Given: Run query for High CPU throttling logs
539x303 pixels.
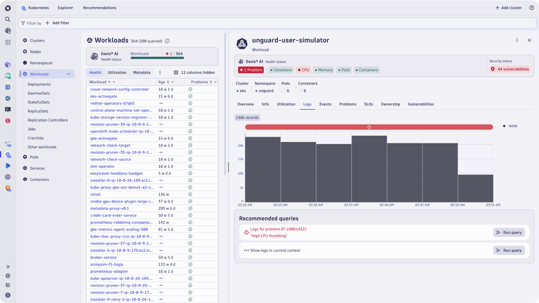Looking at the screenshot, I should pyautogui.click(x=509, y=232).
